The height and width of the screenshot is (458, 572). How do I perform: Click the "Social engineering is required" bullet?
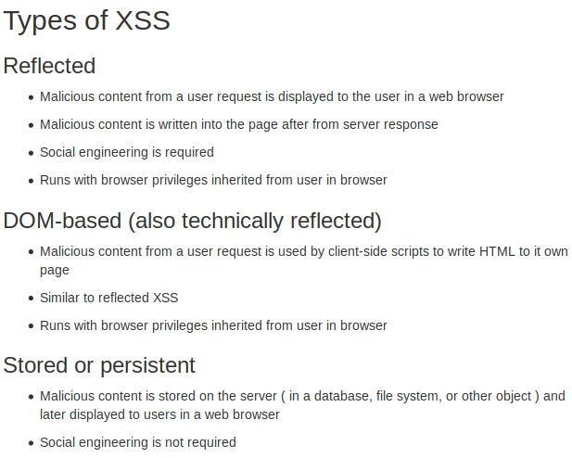[127, 152]
